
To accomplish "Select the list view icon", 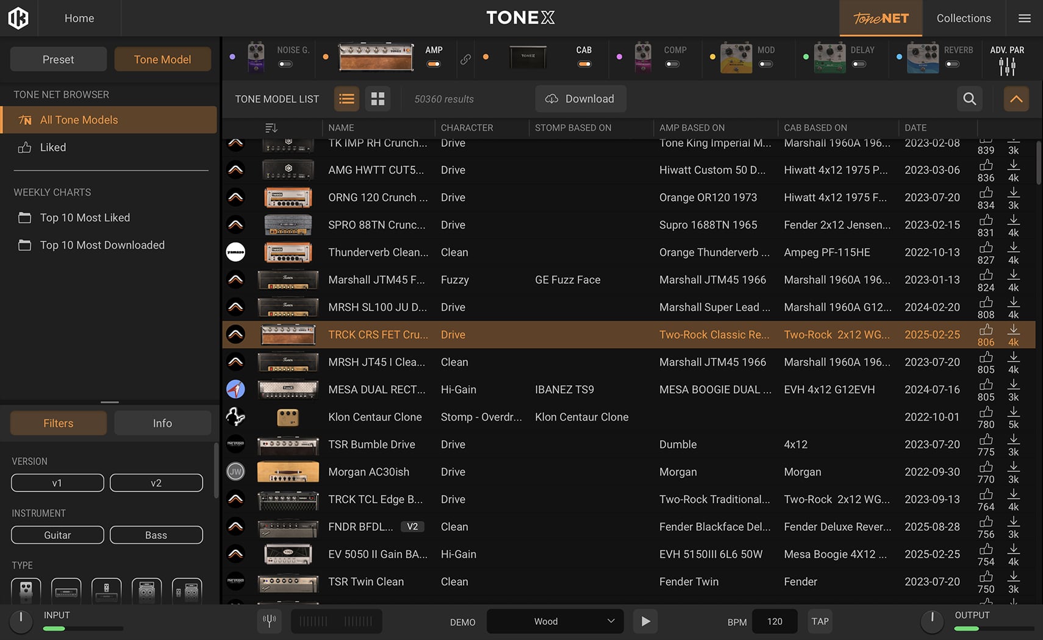I will point(346,99).
